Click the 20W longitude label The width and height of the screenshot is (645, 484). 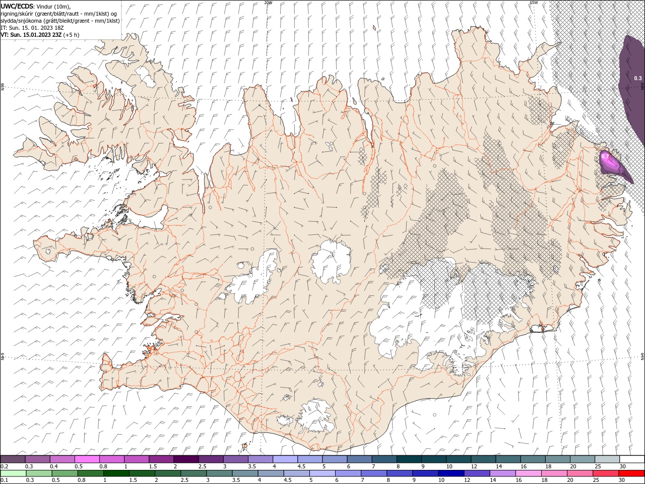click(x=268, y=3)
